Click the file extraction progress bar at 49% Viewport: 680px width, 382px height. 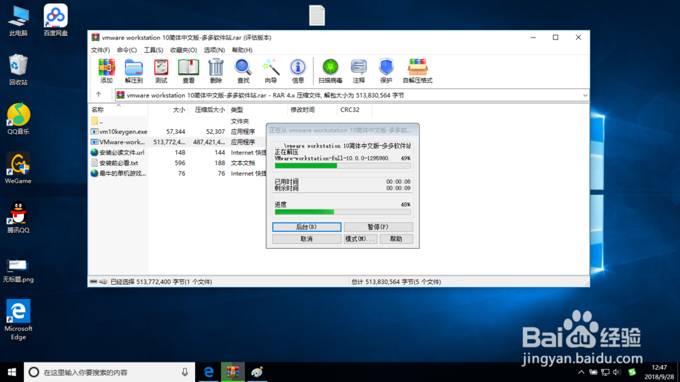tap(343, 166)
